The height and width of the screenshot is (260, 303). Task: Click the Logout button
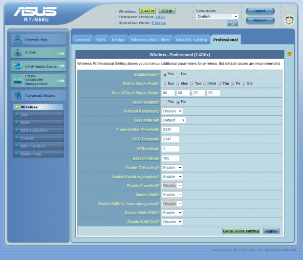pos(260,11)
